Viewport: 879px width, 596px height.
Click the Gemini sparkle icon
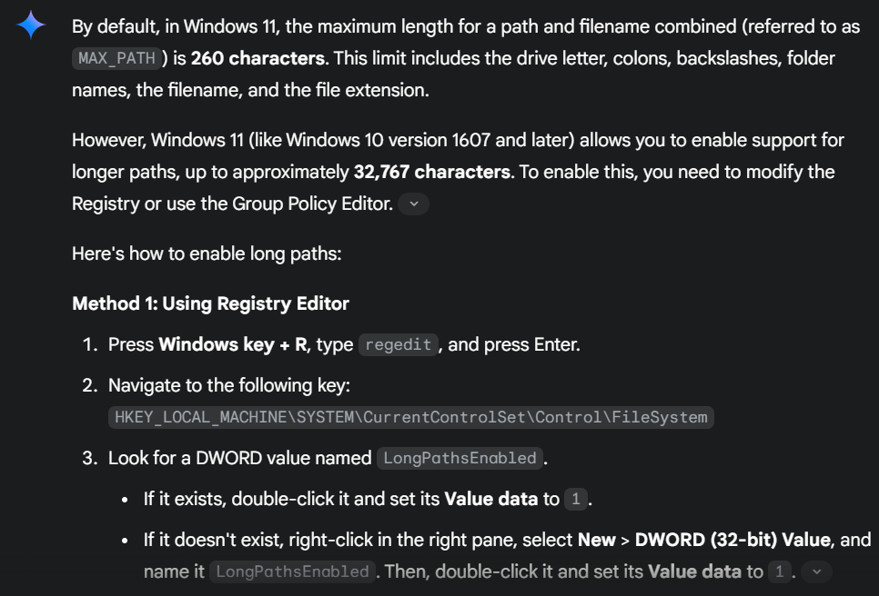click(x=31, y=25)
